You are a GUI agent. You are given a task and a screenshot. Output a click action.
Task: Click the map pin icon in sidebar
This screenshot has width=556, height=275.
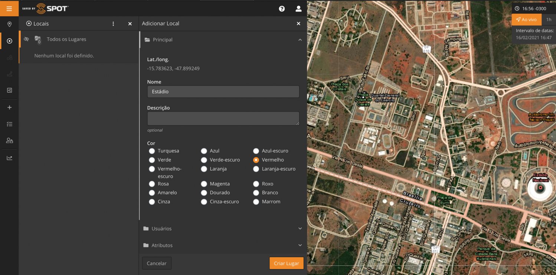pyautogui.click(x=10, y=24)
